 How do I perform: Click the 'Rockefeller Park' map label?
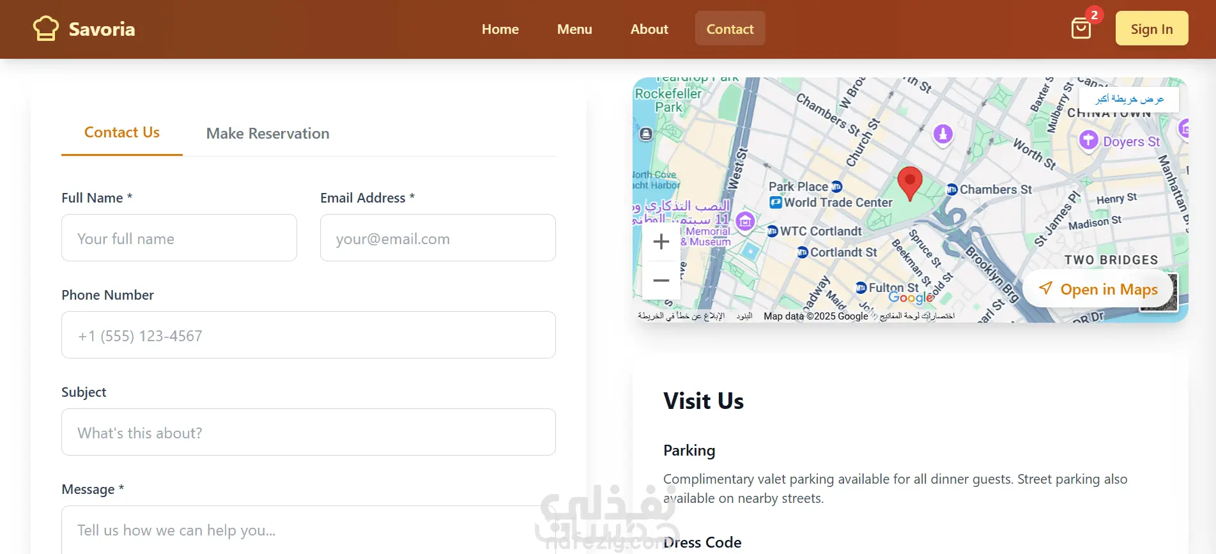(x=668, y=100)
